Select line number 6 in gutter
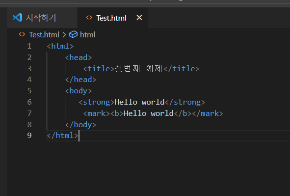The image size is (290, 196). (29, 102)
